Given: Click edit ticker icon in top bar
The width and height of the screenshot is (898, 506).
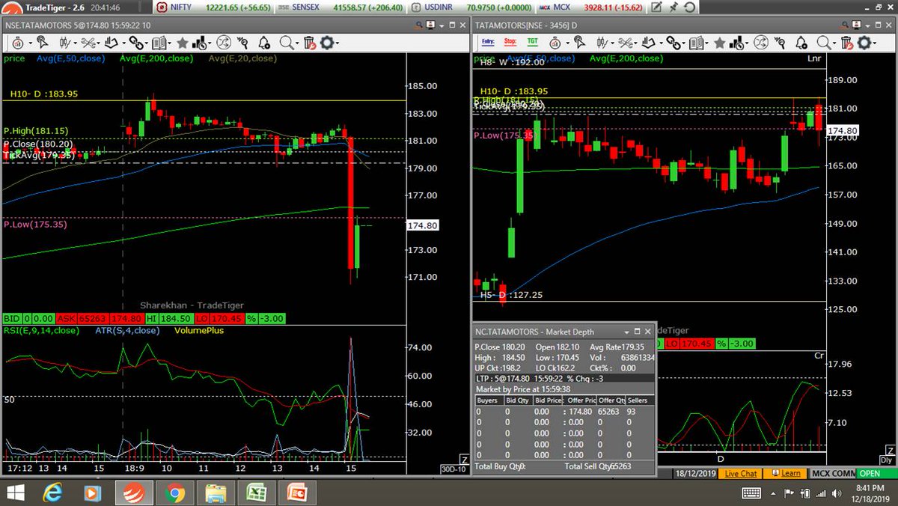Looking at the screenshot, I should 657,7.
